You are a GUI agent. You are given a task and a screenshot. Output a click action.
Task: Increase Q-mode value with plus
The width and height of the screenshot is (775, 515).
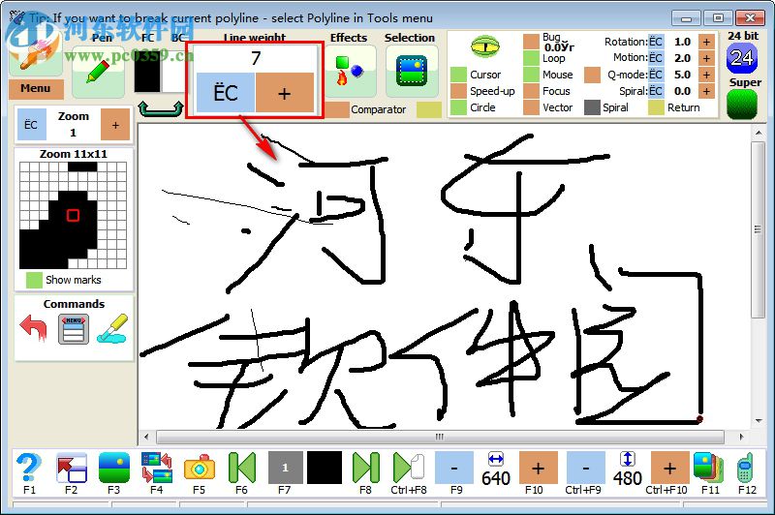[706, 75]
